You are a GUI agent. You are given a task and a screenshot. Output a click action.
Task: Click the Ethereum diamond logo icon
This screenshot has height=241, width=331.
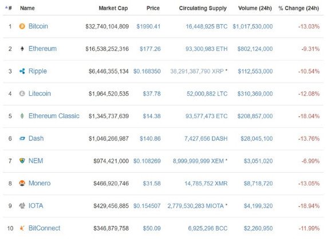point(22,49)
